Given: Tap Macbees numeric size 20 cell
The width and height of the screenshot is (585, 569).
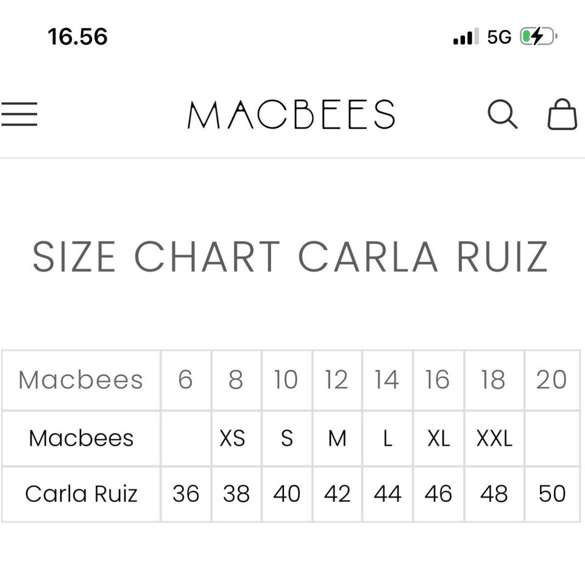Looking at the screenshot, I should (x=552, y=380).
